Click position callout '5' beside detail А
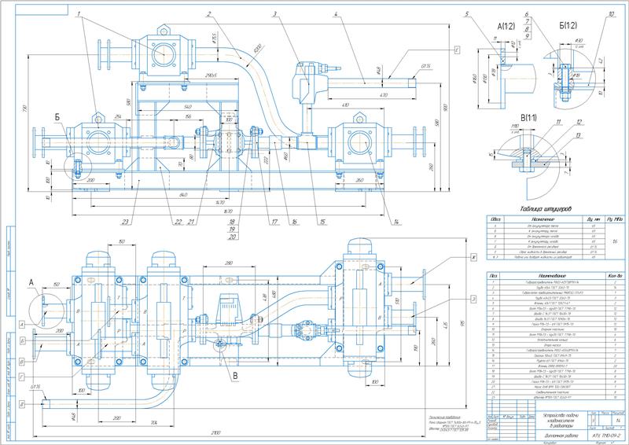 tap(467, 14)
